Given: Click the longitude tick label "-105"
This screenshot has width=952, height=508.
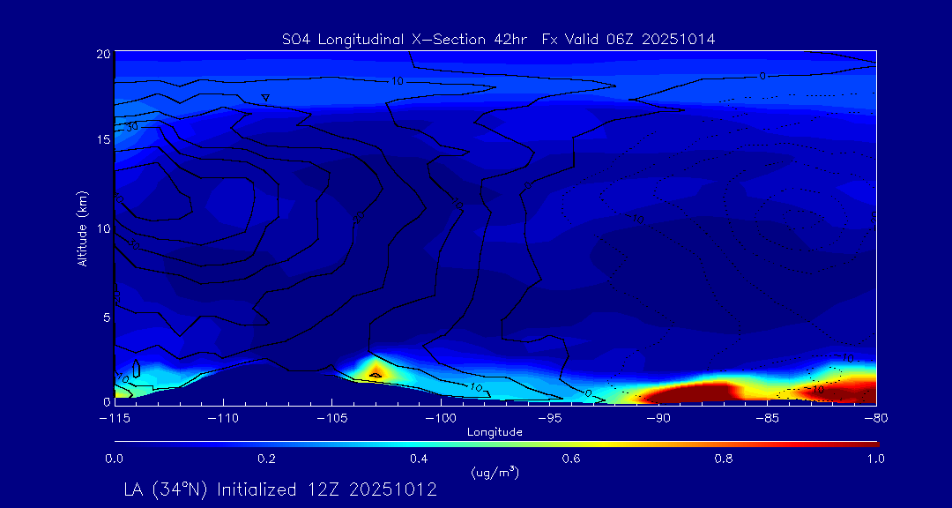Looking at the screenshot, I should pyautogui.click(x=332, y=419).
